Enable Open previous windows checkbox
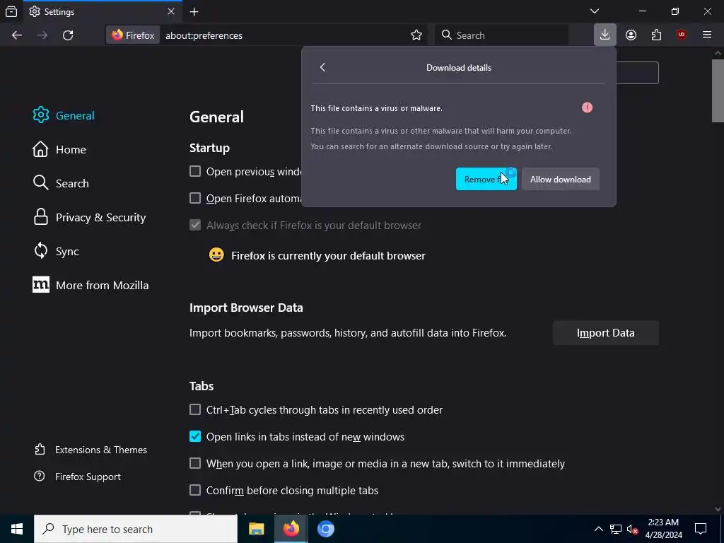The image size is (724, 543). [x=195, y=171]
